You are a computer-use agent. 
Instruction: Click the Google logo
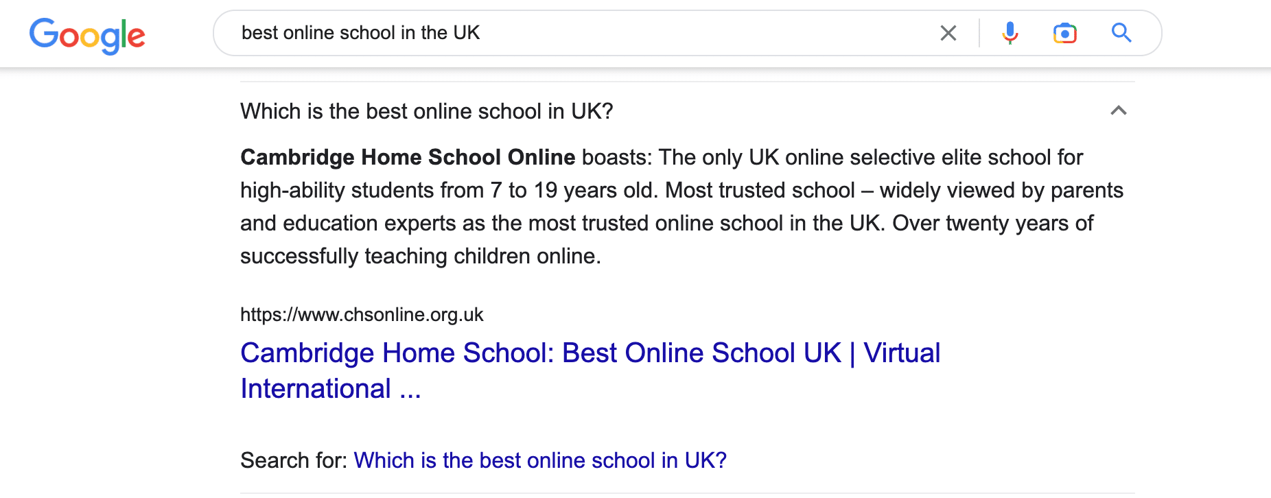pos(87,34)
